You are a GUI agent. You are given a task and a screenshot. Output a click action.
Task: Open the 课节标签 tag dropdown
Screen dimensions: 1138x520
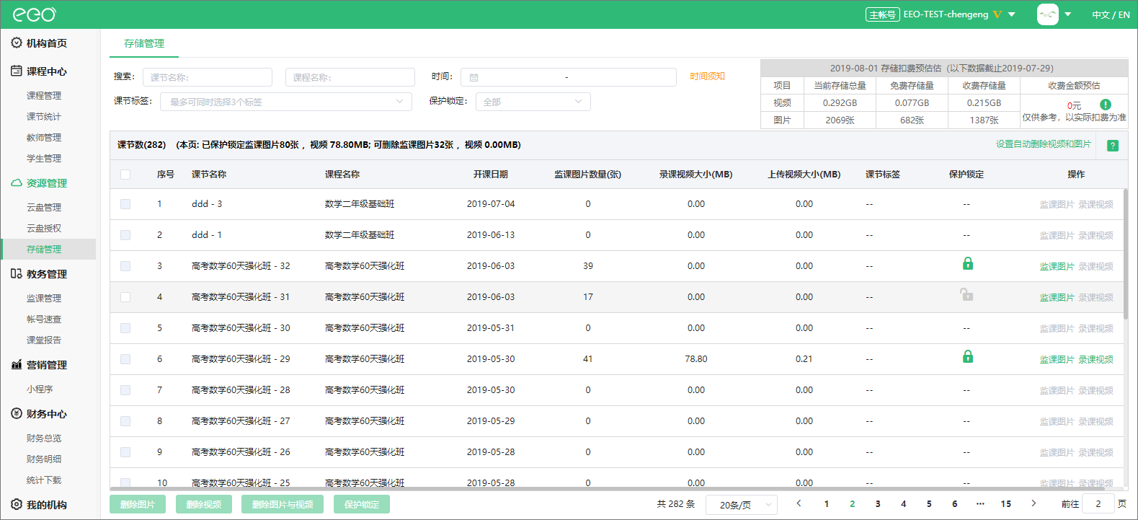[286, 102]
